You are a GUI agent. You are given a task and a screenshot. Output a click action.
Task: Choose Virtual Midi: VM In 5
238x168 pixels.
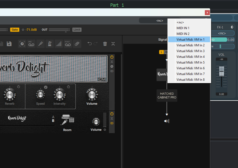coord(189,63)
